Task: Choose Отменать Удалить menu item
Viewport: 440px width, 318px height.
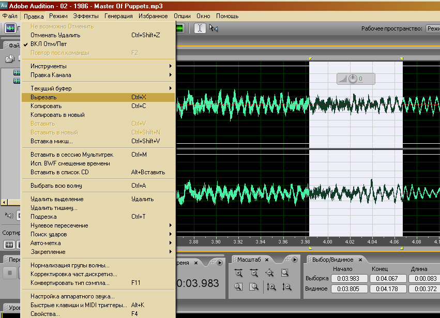Action: tap(98, 35)
